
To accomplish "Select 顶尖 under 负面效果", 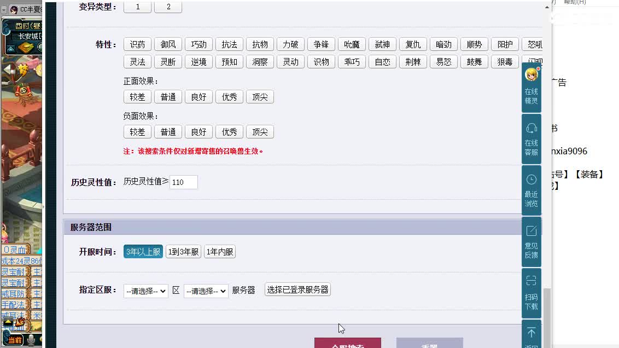I will coord(260,131).
